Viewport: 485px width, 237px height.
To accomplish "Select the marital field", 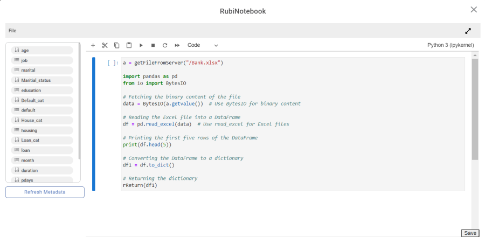I will (x=42, y=70).
